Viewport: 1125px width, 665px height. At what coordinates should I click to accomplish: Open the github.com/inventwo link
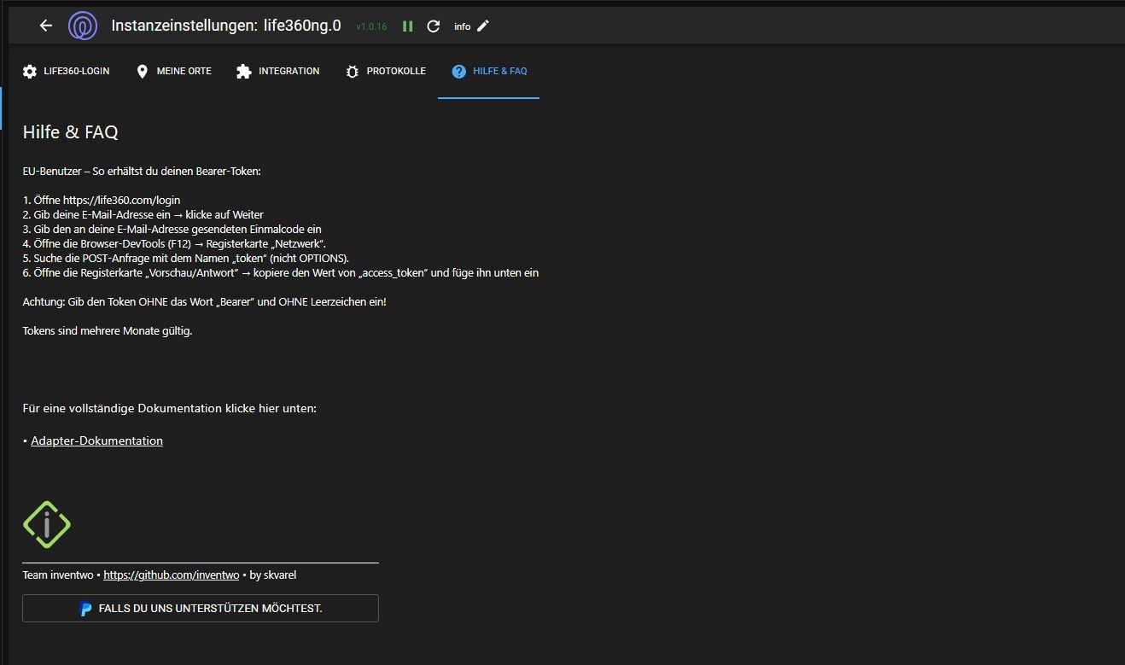[x=171, y=575]
